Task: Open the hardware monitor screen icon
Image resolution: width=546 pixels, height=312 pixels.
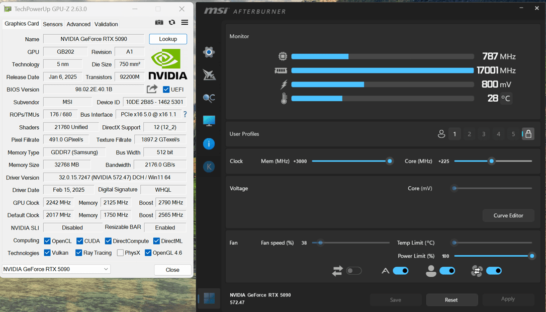Action: point(209,121)
